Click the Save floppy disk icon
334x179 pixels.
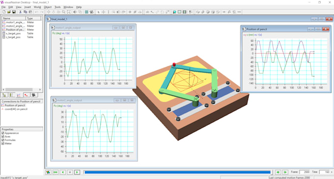(14, 12)
